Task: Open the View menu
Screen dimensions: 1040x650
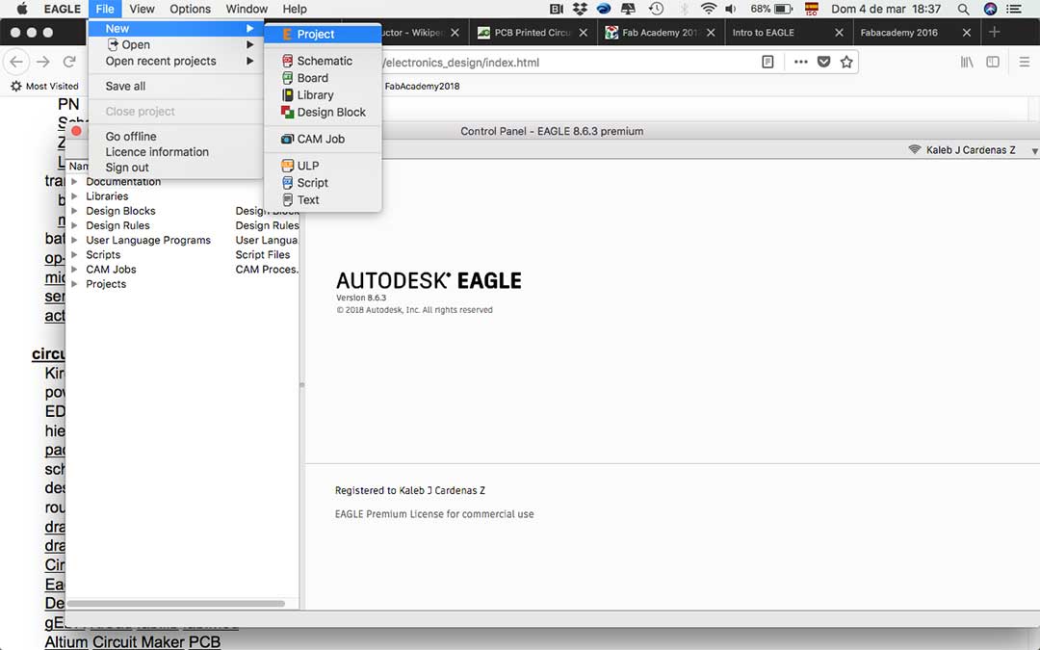Action: 142,9
